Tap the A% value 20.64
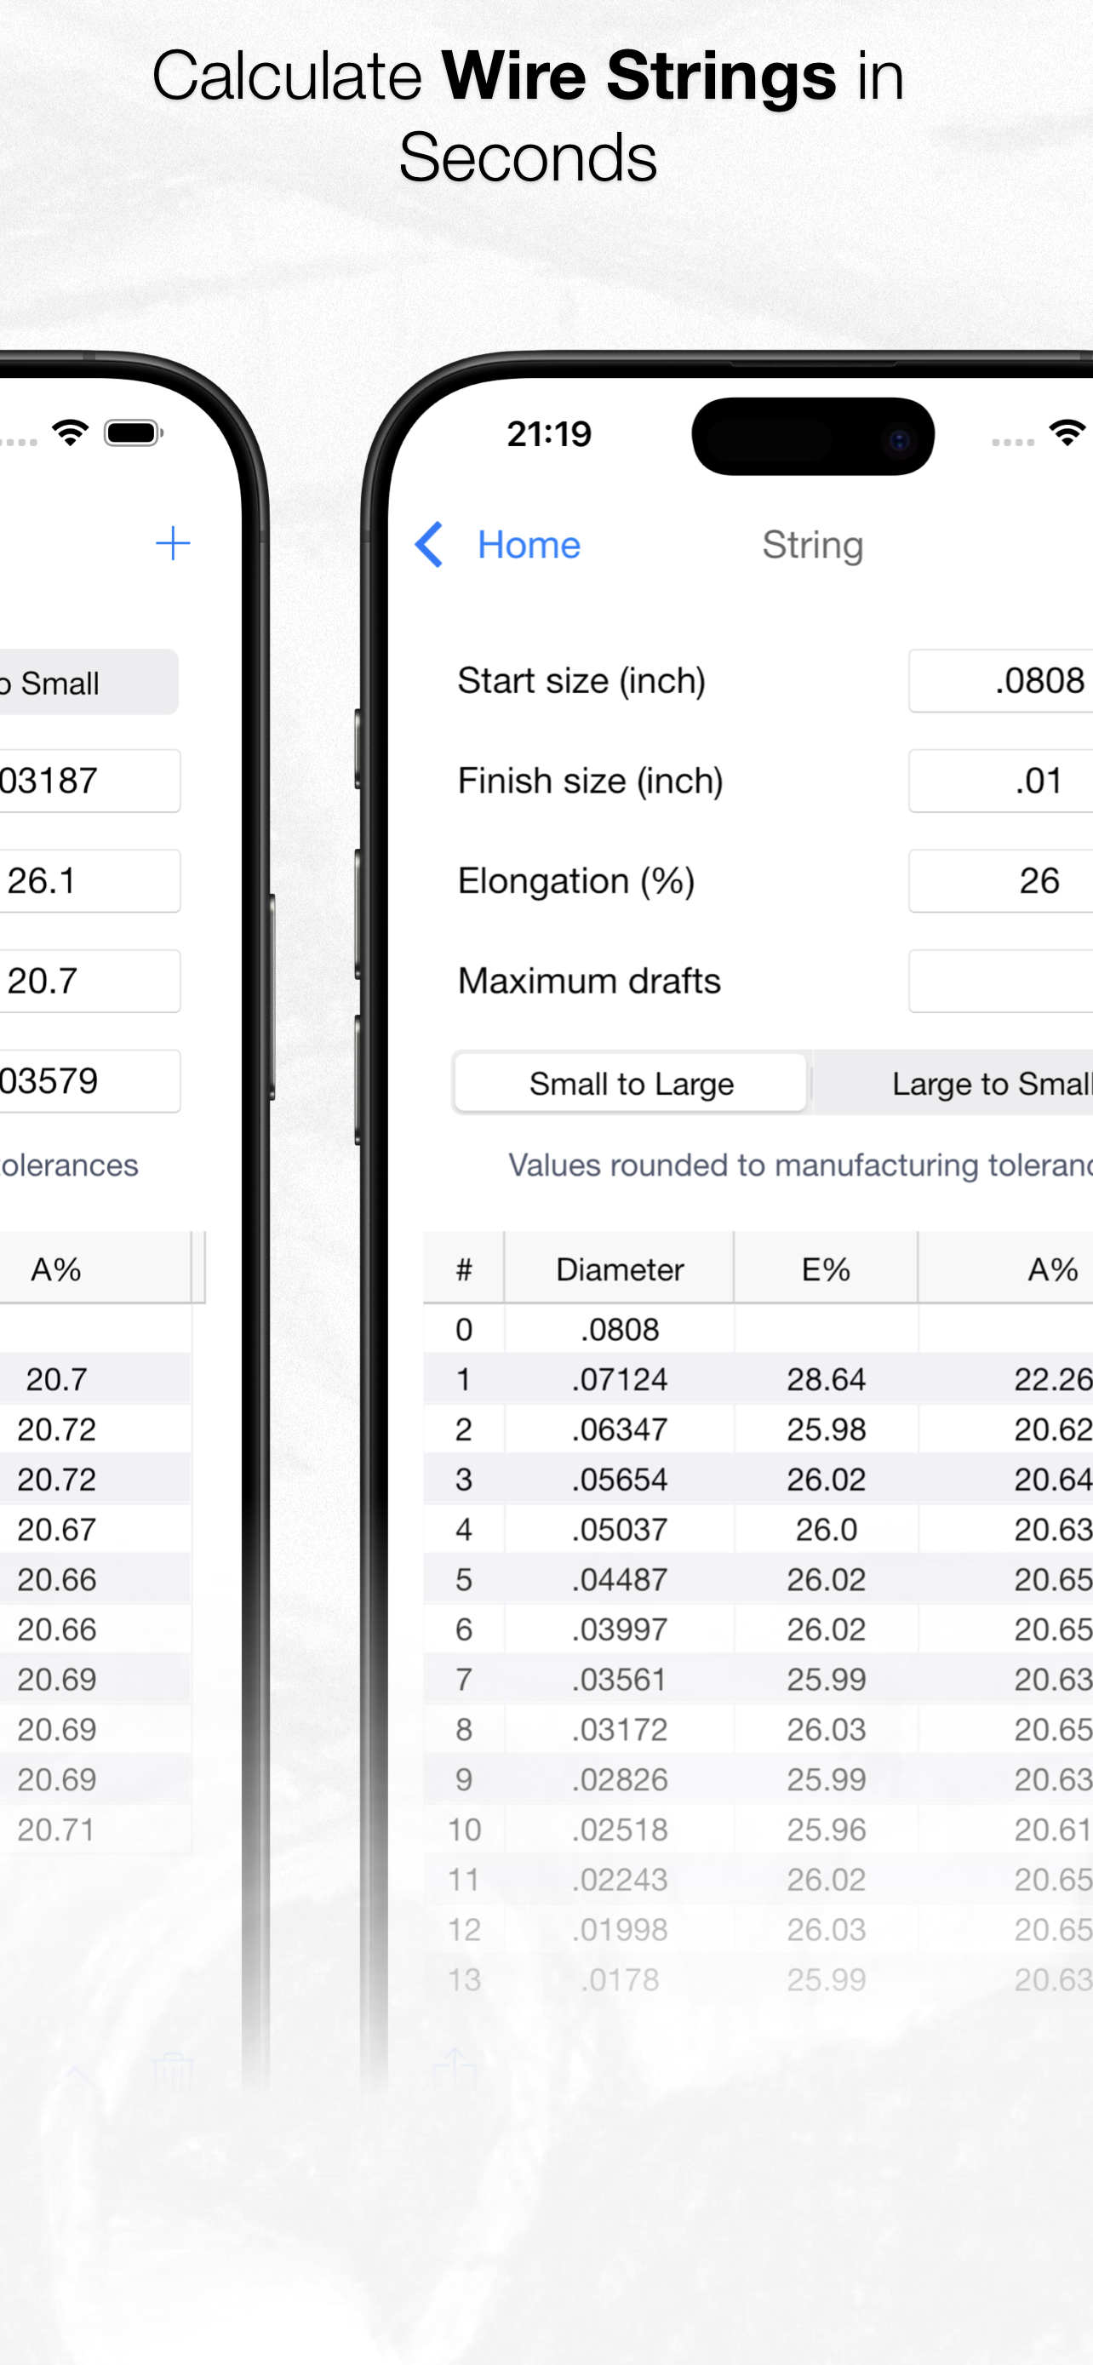 click(x=1054, y=1480)
